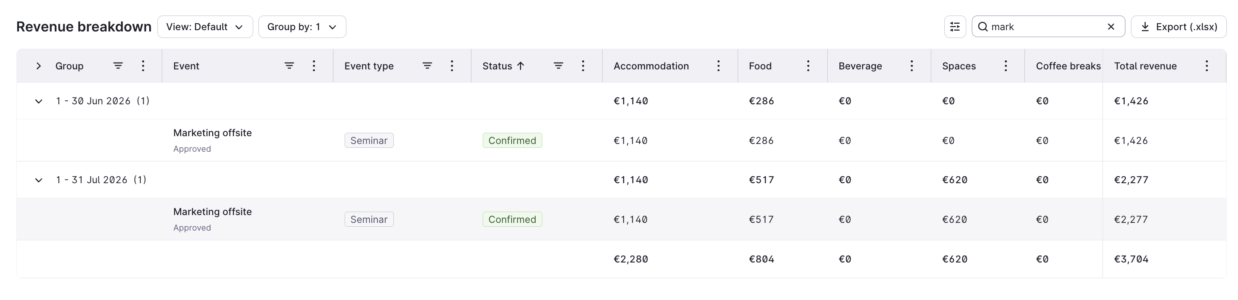Open filter for Group column
The image size is (1238, 300).
coord(118,66)
